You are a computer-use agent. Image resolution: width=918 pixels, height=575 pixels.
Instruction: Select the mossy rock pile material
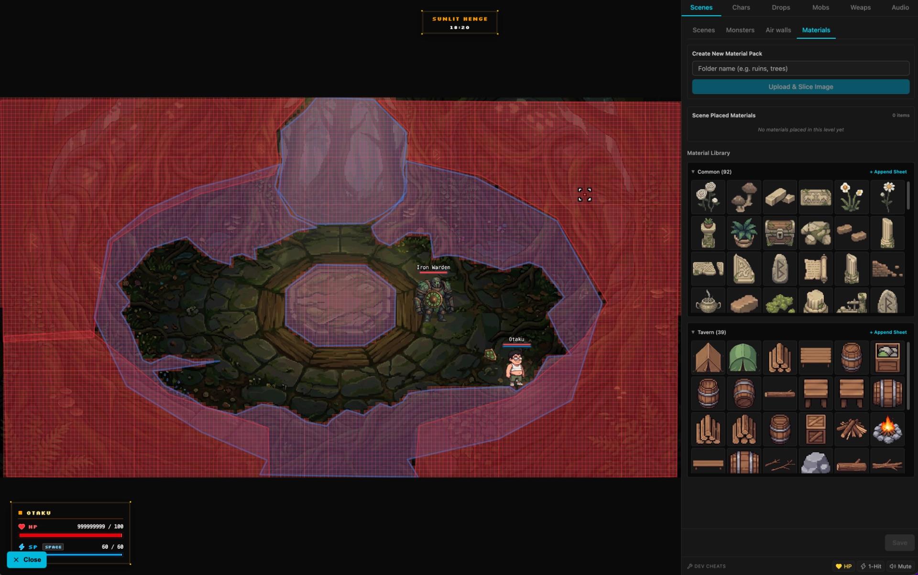816,233
